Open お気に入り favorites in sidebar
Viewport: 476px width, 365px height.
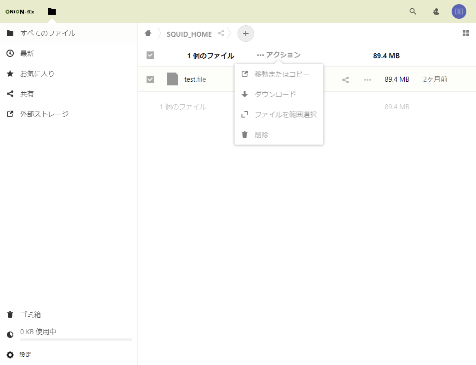click(37, 73)
